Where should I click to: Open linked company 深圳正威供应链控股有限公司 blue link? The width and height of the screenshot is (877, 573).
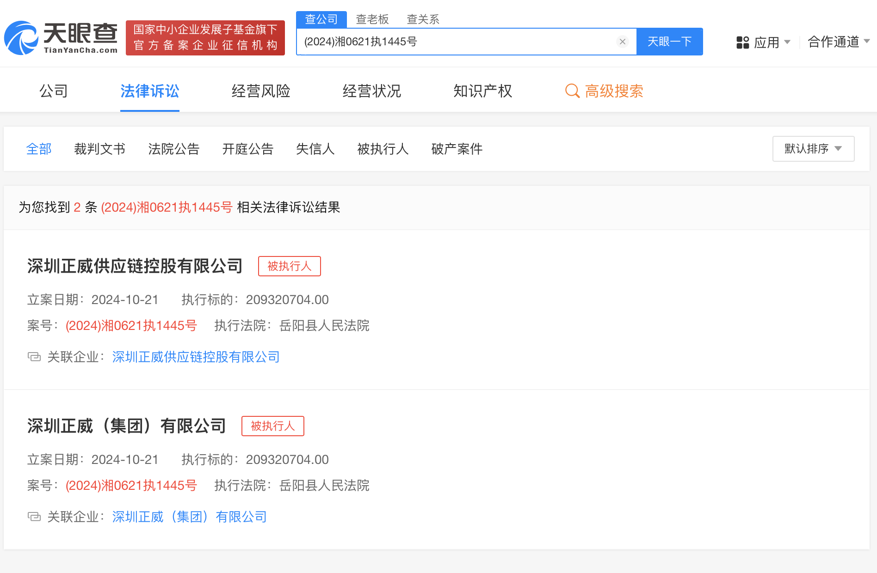196,357
